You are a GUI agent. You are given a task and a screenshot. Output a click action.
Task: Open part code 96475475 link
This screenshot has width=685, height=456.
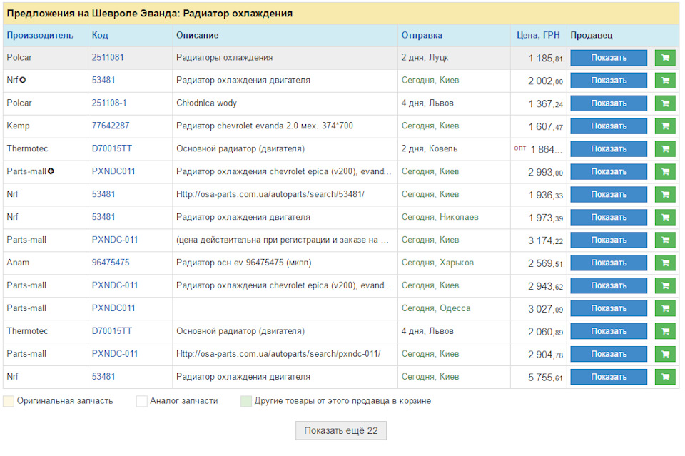pos(111,263)
